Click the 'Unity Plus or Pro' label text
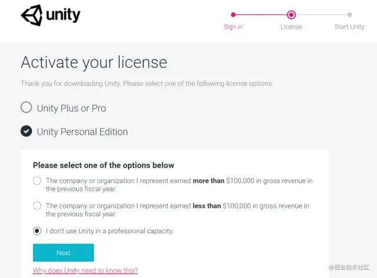This screenshot has width=377, height=278. tap(71, 108)
